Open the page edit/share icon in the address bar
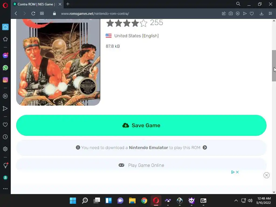The image size is (276, 207). pos(223,13)
